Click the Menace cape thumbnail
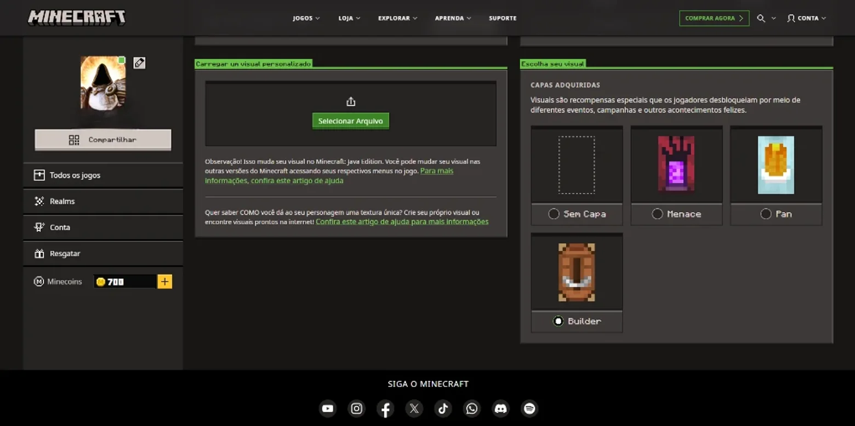The width and height of the screenshot is (855, 426). [676, 164]
